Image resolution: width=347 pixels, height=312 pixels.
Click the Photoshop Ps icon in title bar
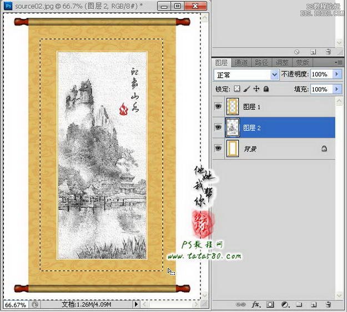[8, 6]
